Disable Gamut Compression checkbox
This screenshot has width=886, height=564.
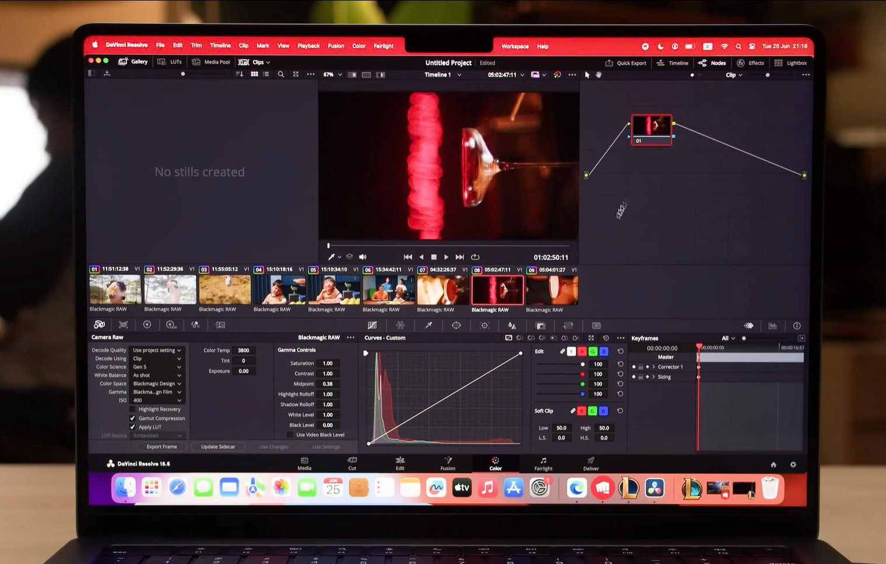pos(132,418)
